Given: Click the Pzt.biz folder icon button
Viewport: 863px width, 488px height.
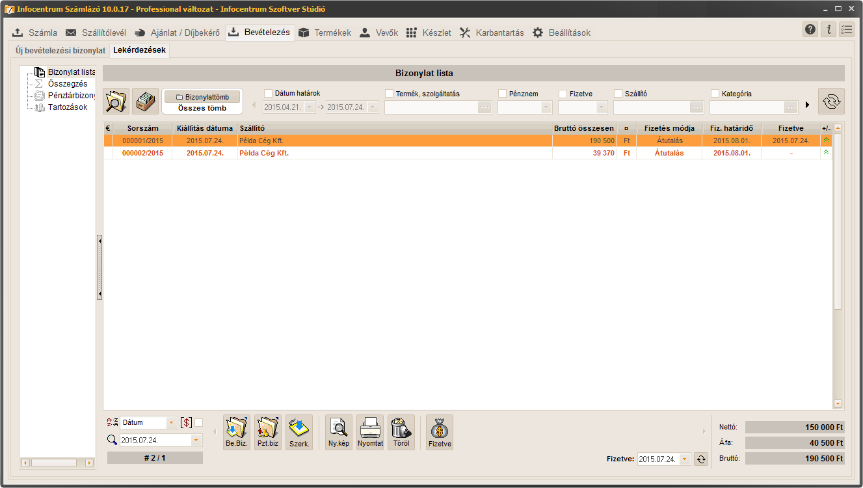Looking at the screenshot, I should [x=268, y=432].
